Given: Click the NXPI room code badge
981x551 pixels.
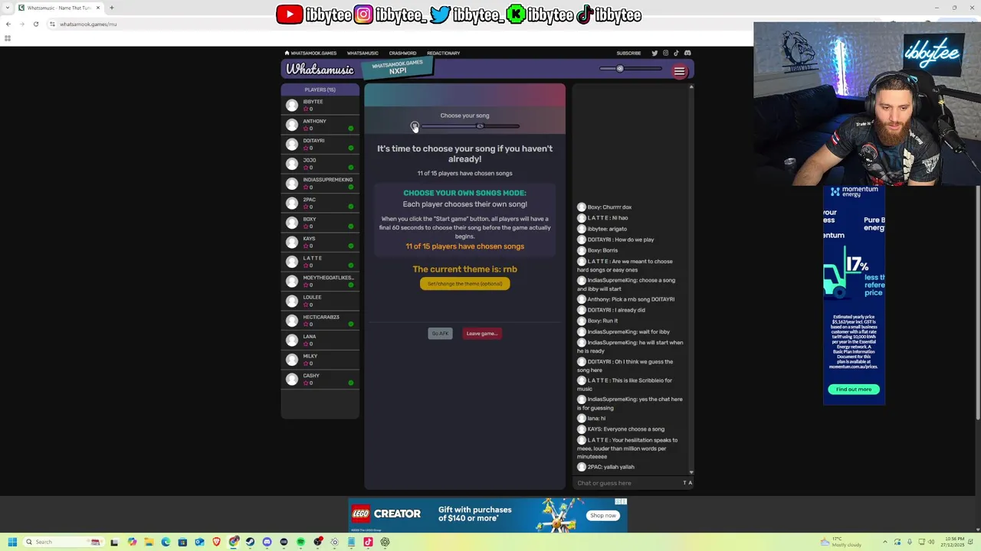Looking at the screenshot, I should [x=397, y=68].
